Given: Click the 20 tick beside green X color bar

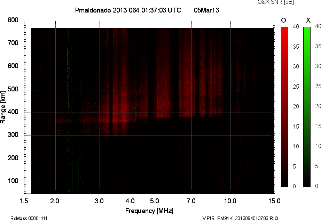Looking at the screenshot, I should click(x=318, y=106).
